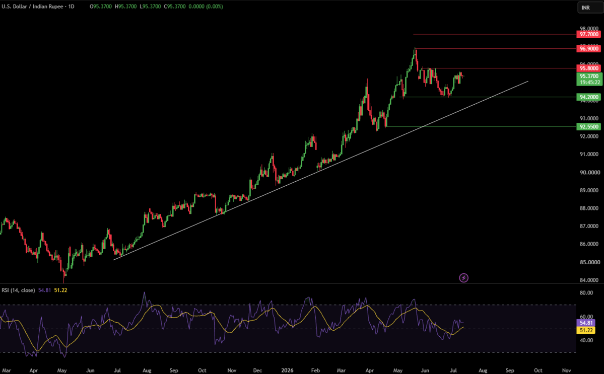Click the 95.8000 red level label
Screen dimensions: 604x374
[588, 68]
